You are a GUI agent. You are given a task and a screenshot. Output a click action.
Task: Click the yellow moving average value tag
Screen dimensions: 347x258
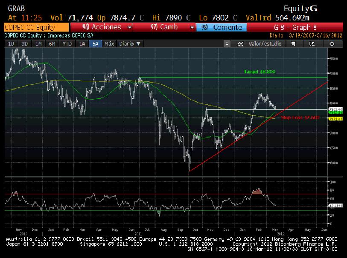click(336, 119)
